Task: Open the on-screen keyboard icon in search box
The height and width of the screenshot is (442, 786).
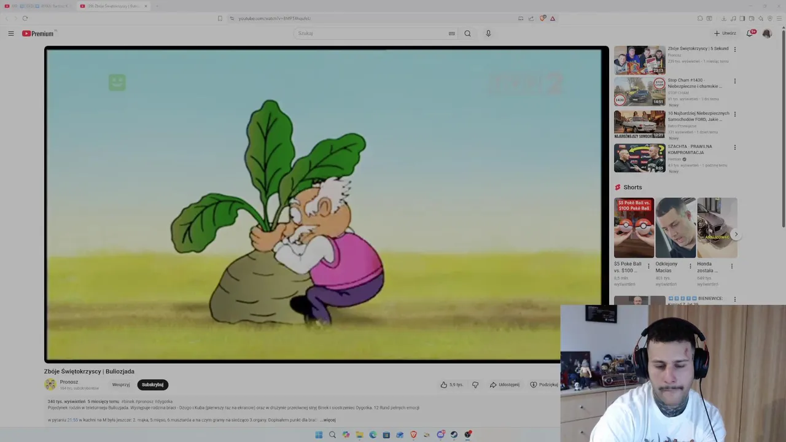Action: (x=452, y=34)
